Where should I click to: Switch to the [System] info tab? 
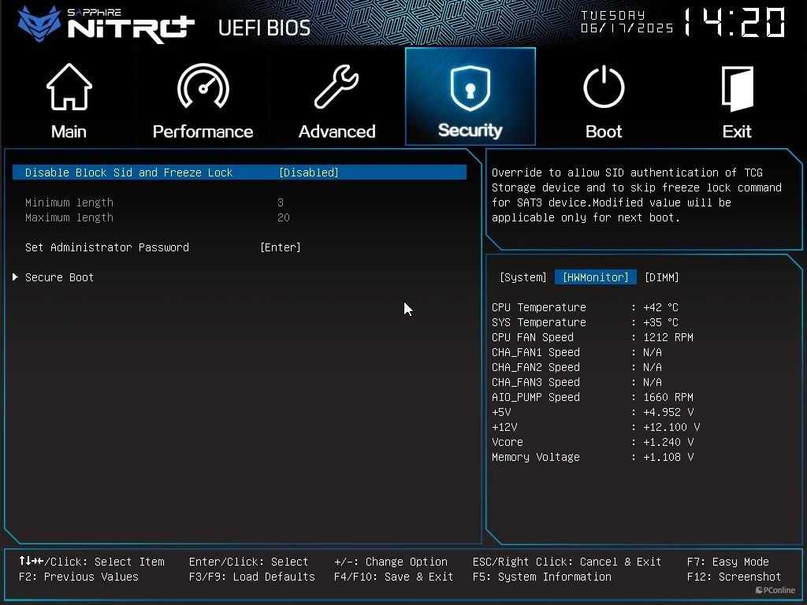tap(523, 277)
